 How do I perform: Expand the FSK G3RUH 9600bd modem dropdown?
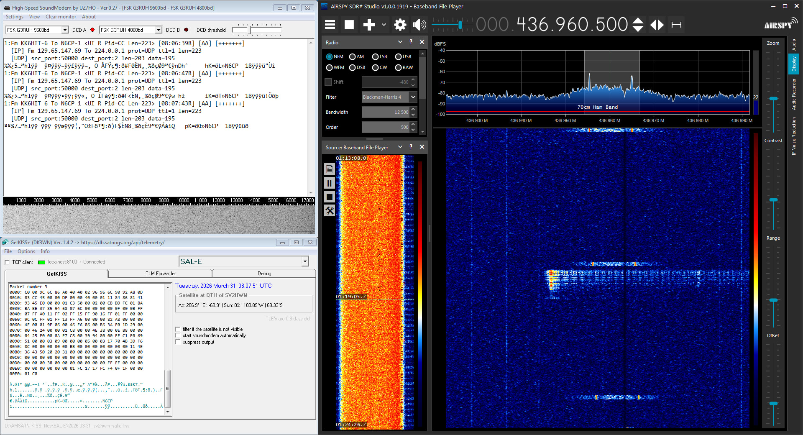click(x=65, y=30)
